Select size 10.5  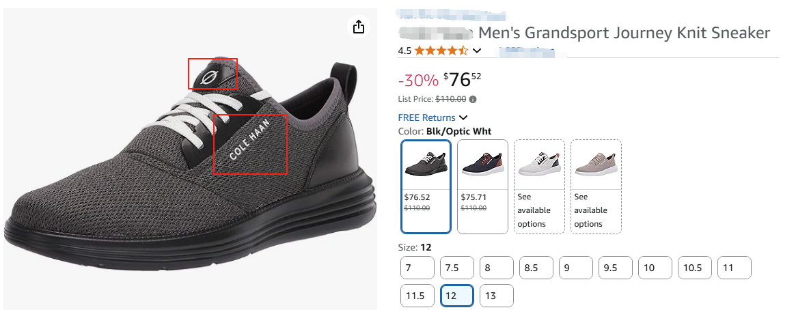[694, 268]
